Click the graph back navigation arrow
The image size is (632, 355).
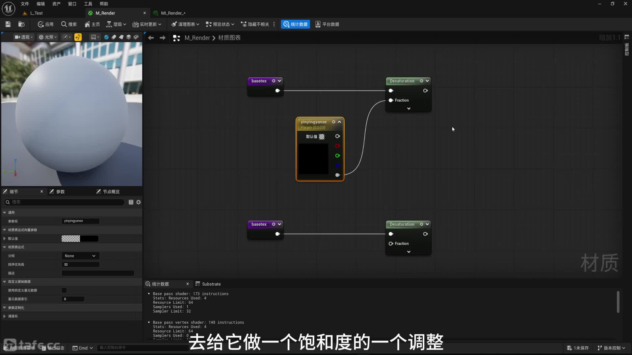(151, 38)
